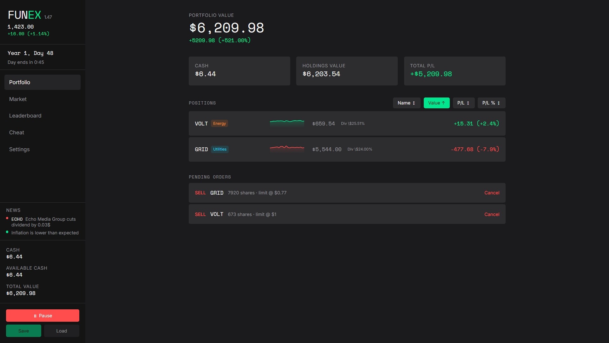Screen dimensions: 609x343
Task: Open the VOLT position row
Action: tap(347, 124)
